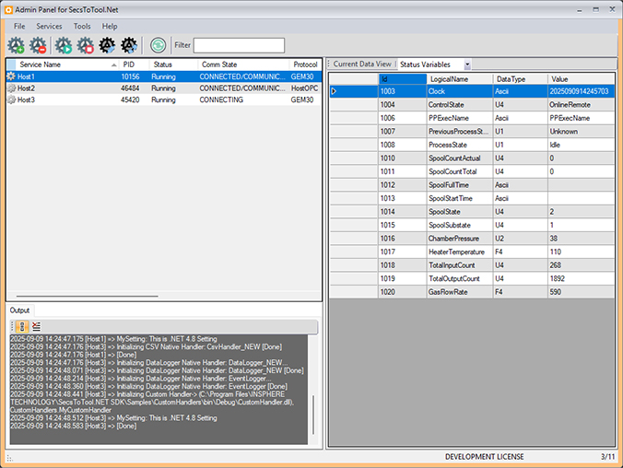Click the Host1 row gear icon
Image resolution: width=623 pixels, height=468 pixels.
pos(11,76)
